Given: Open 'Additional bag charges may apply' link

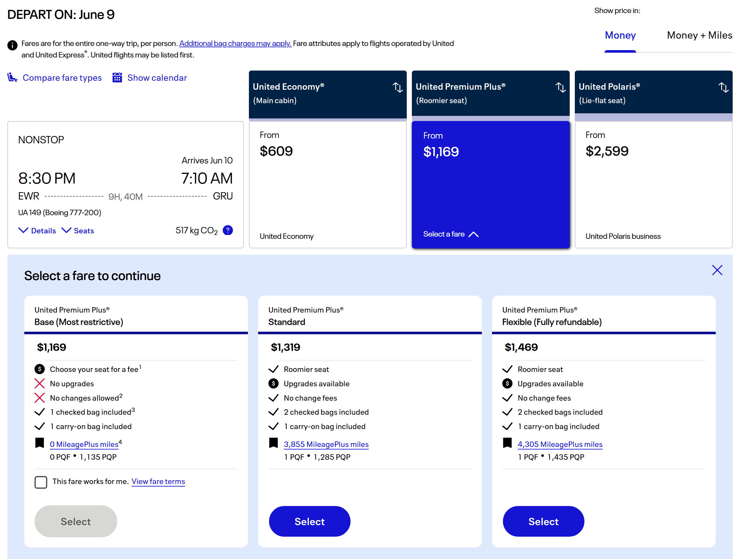Looking at the screenshot, I should coord(235,43).
